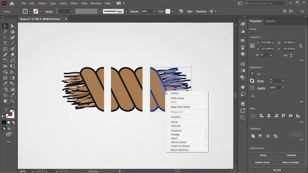Open the Effect menu

pos(74,3)
